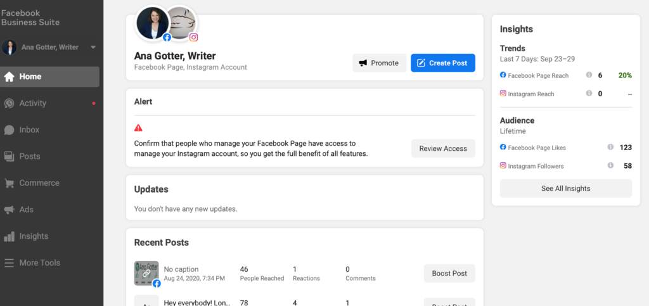Image resolution: width=649 pixels, height=306 pixels.
Task: Click the Inbox chat bubble icon
Action: [9, 130]
